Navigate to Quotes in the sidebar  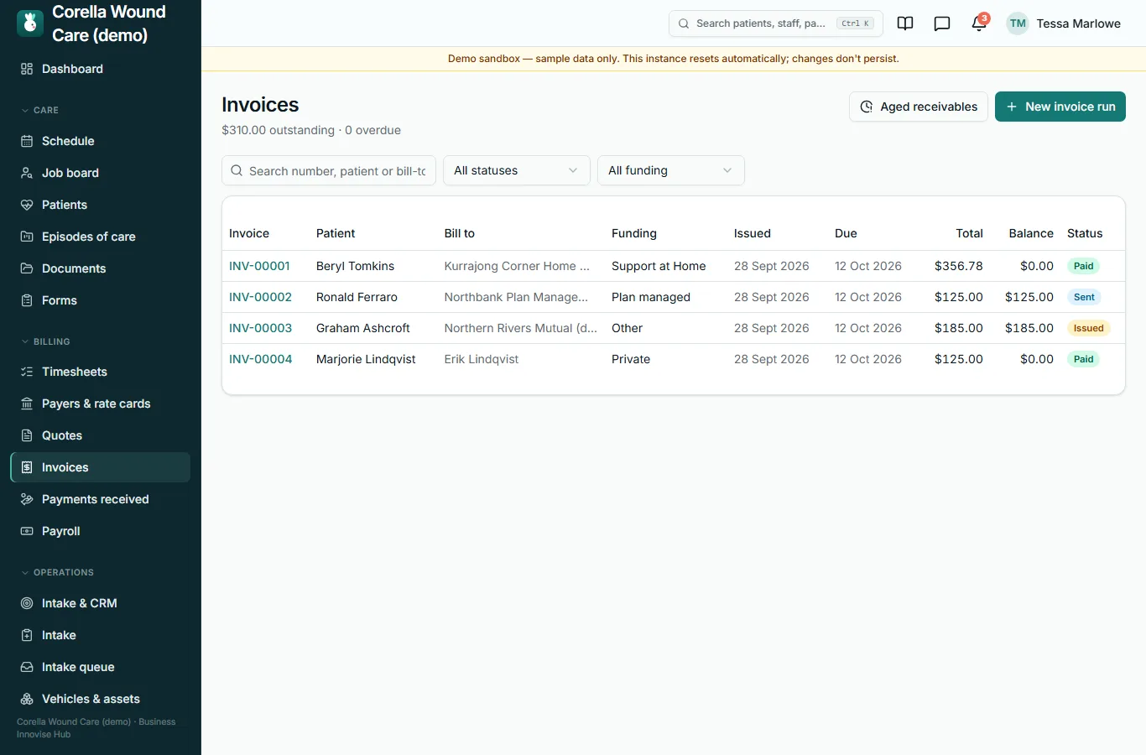(x=101, y=435)
